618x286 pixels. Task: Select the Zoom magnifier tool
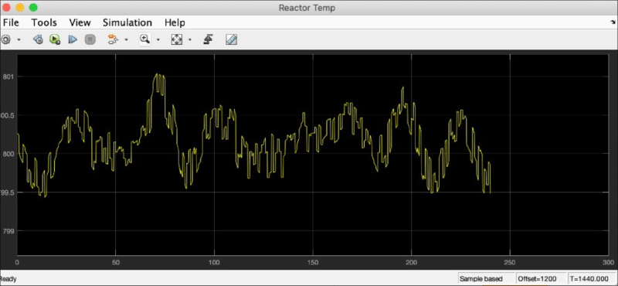[145, 39]
